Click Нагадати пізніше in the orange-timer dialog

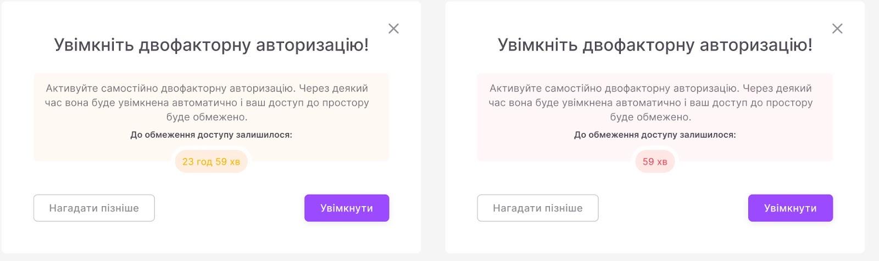(94, 208)
